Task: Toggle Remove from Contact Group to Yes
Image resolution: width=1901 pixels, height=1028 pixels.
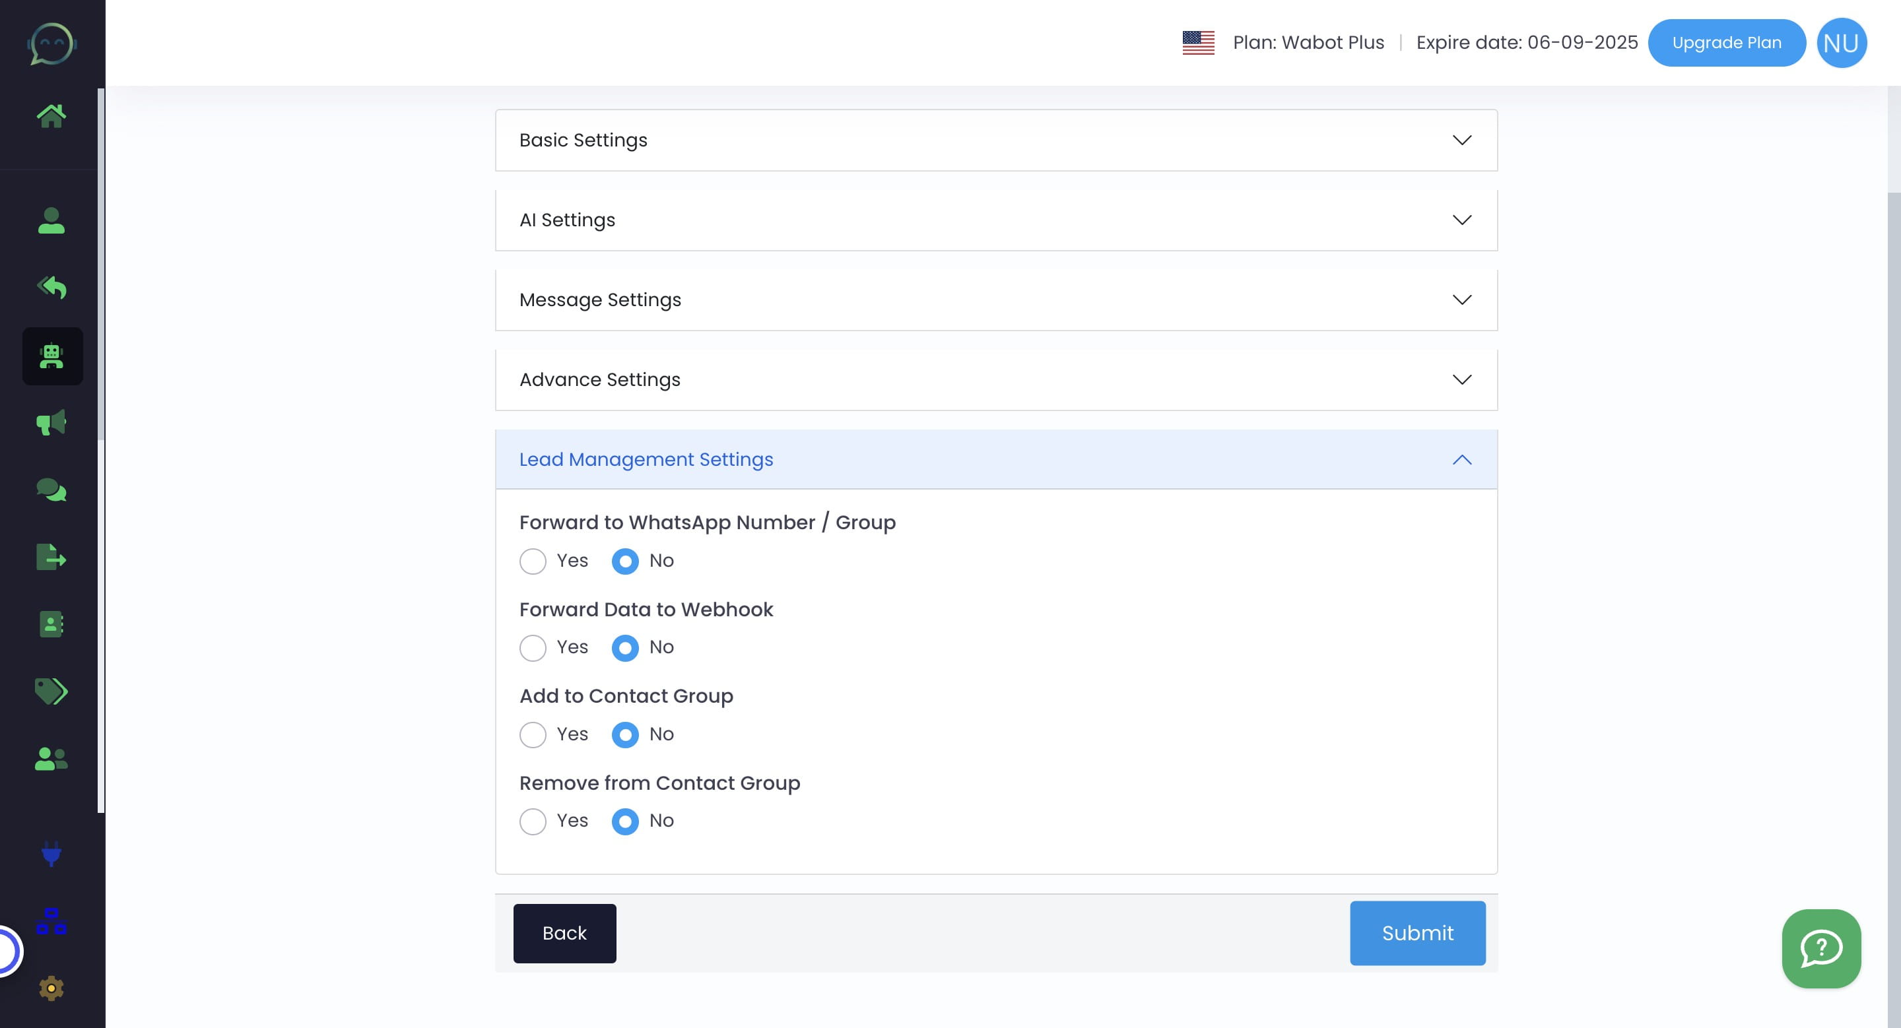Action: pyautogui.click(x=533, y=820)
